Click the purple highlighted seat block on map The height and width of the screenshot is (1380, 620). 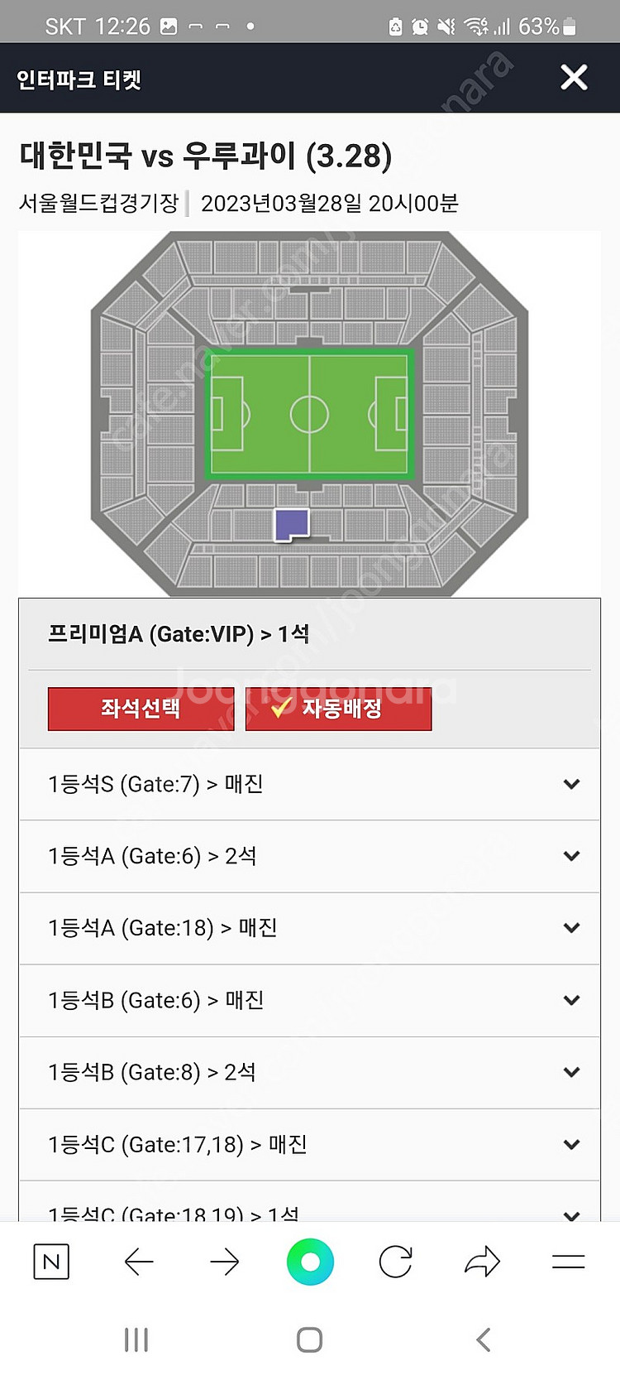291,525
